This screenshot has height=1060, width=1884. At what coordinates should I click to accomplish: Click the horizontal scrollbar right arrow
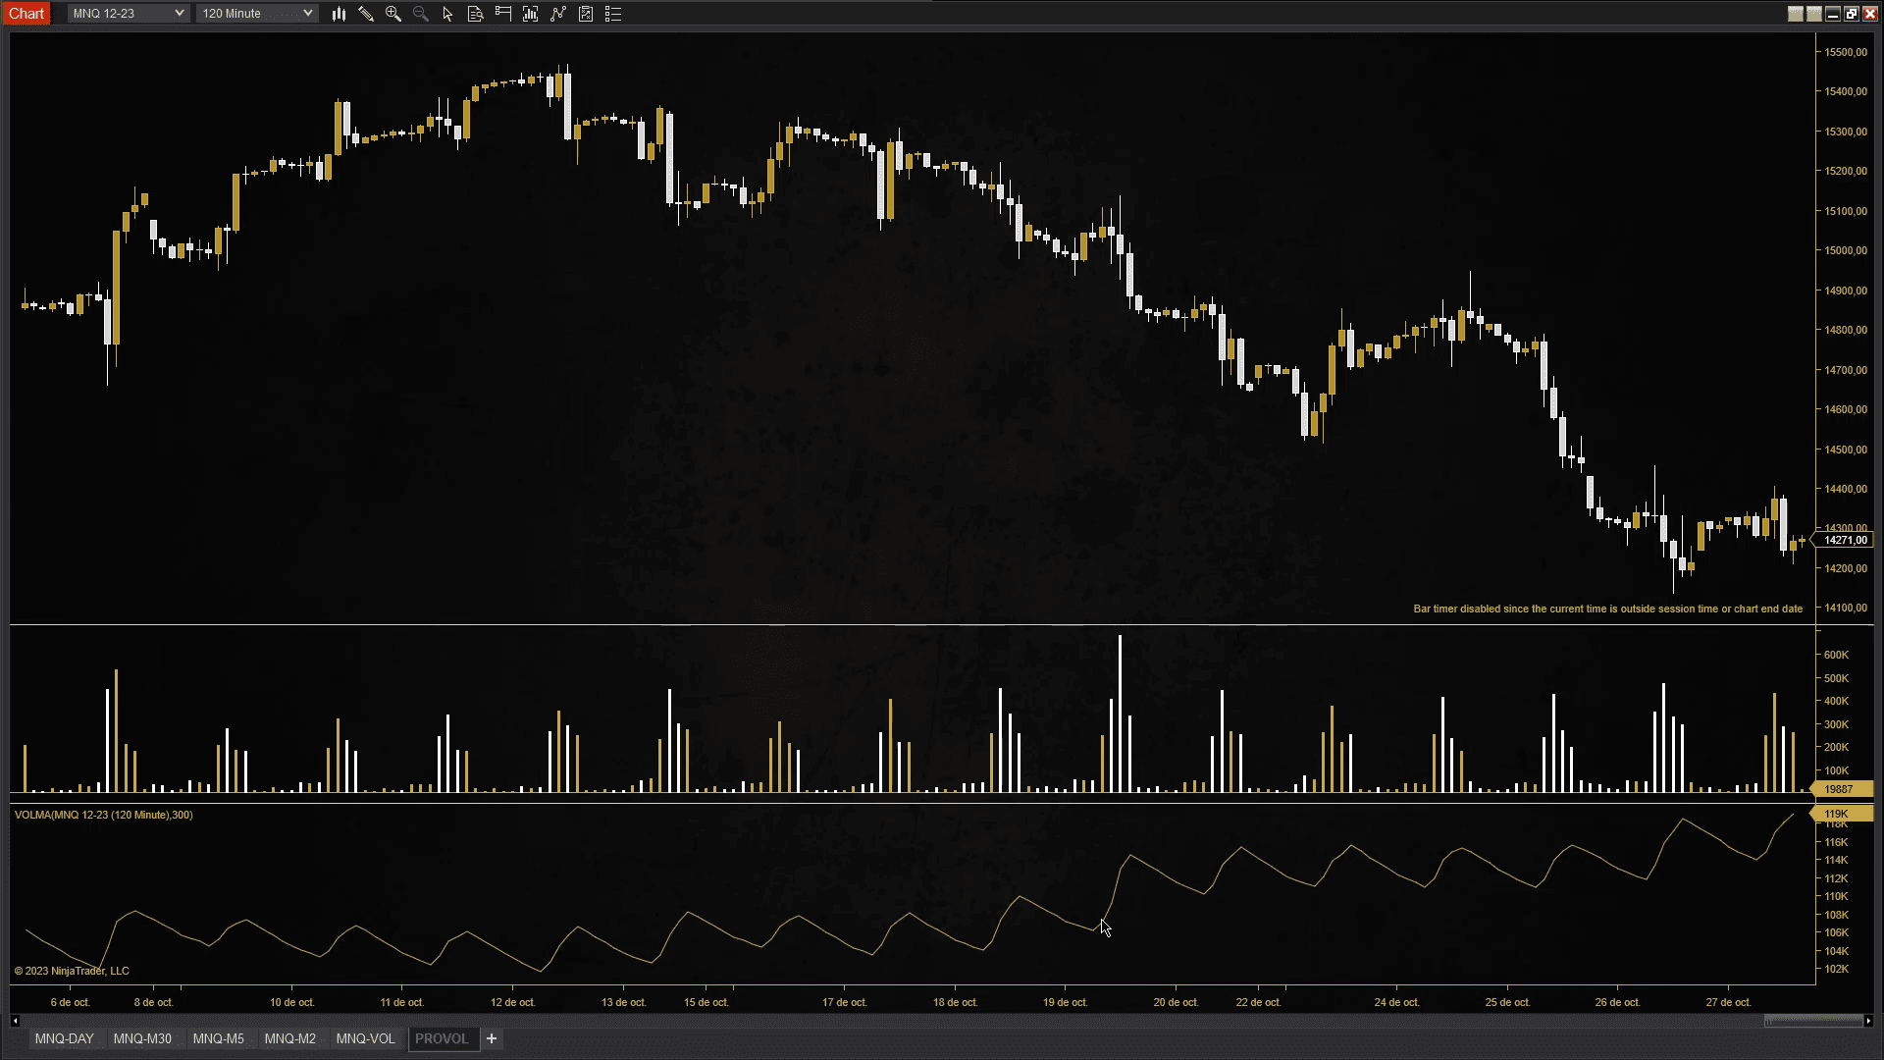[x=1868, y=1021]
